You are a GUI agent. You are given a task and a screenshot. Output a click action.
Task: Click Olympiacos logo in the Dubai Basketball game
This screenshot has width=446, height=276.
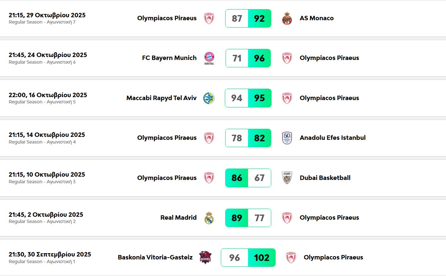coord(209,178)
